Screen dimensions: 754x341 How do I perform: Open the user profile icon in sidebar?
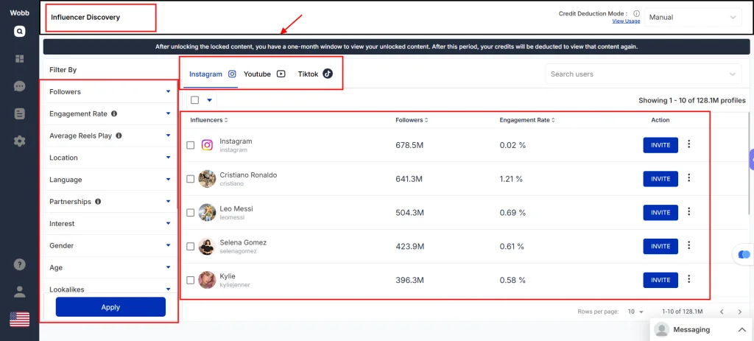click(x=19, y=292)
